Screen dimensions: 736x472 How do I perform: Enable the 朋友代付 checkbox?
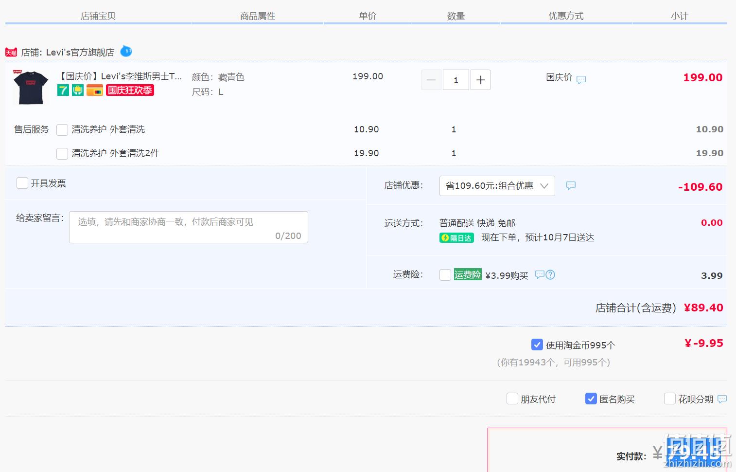[512, 399]
